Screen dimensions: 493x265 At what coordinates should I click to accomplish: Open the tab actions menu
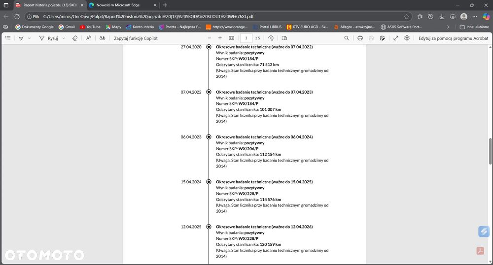pos(6,5)
